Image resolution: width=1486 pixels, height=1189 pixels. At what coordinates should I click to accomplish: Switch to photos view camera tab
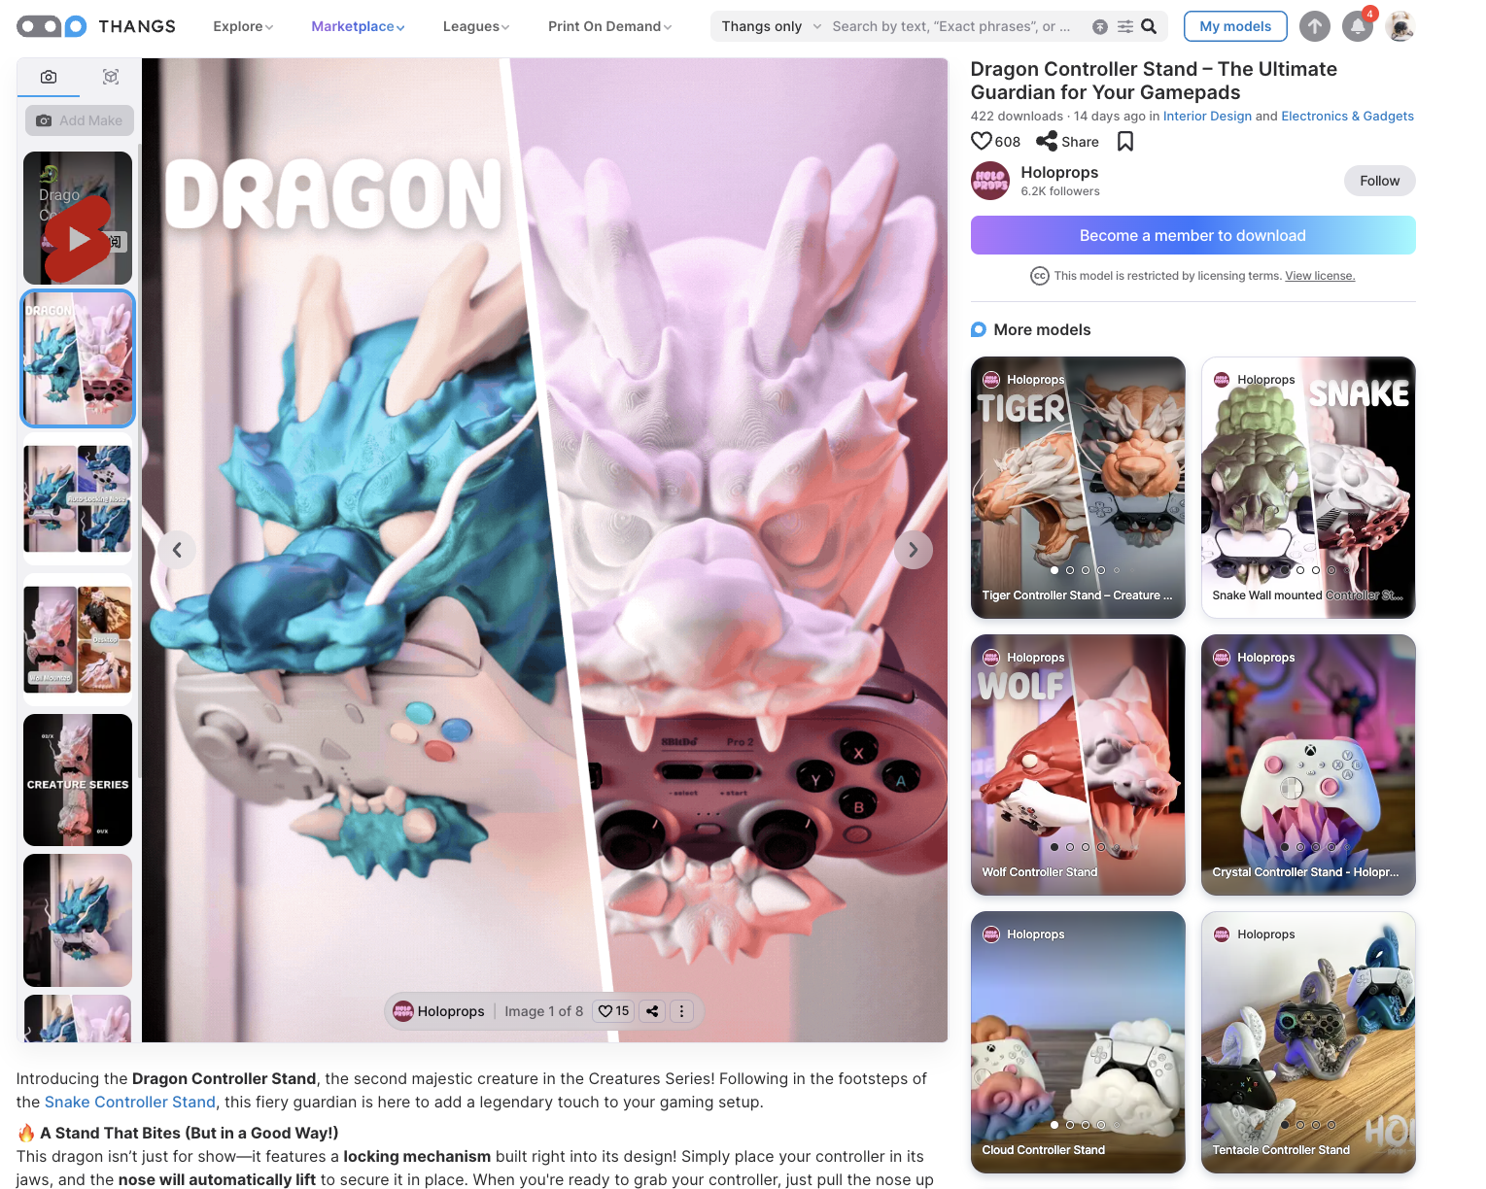pyautogui.click(x=49, y=77)
